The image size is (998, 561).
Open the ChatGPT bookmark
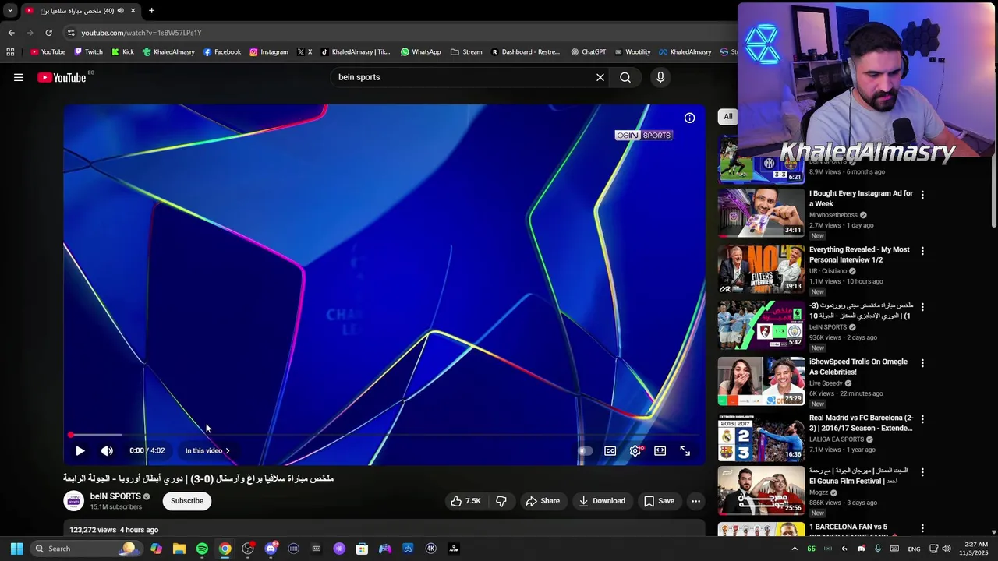click(x=588, y=52)
